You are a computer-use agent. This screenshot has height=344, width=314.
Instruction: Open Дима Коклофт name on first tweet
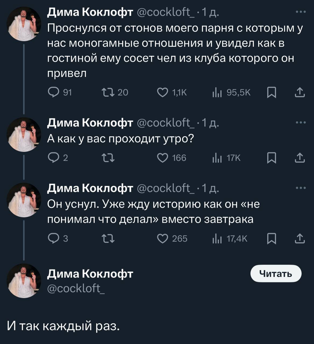click(x=90, y=12)
